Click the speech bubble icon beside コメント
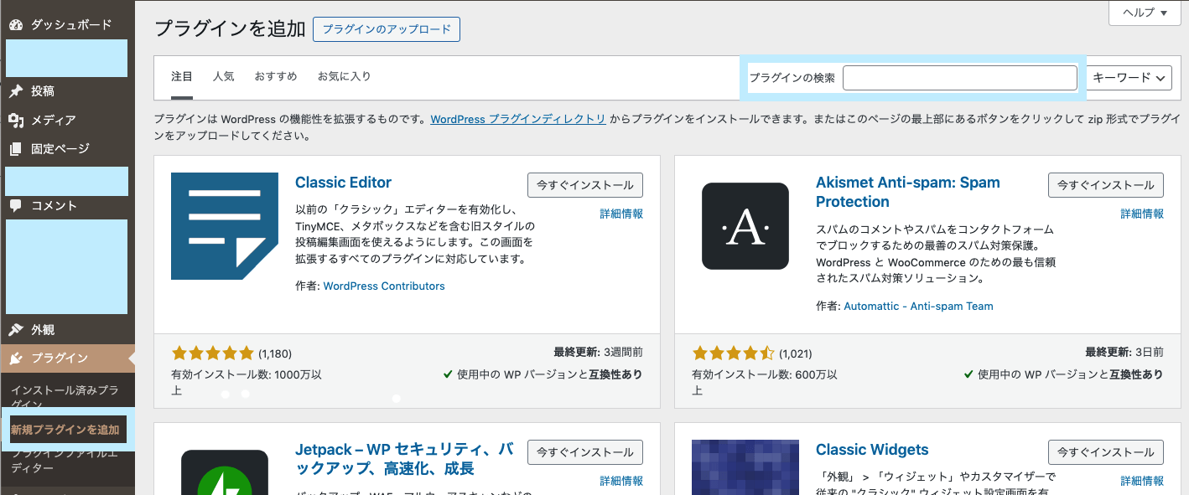 pyautogui.click(x=16, y=206)
